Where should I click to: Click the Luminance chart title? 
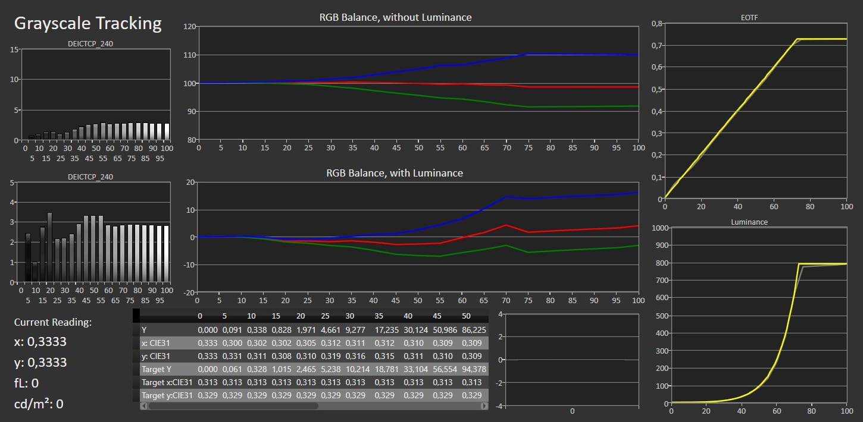[x=749, y=222]
